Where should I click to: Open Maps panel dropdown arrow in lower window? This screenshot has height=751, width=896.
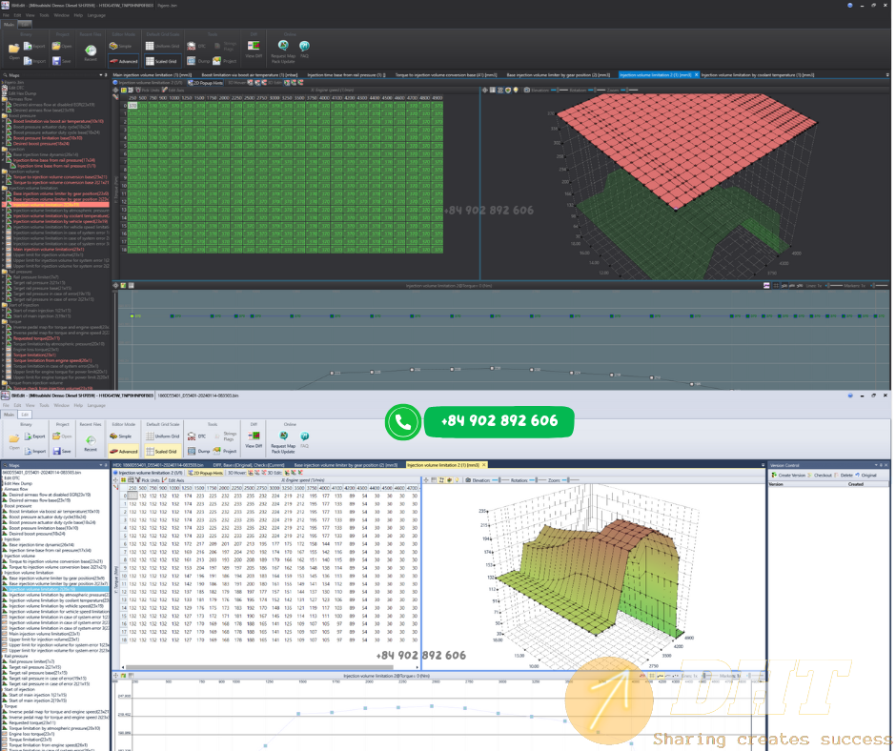tap(101, 465)
